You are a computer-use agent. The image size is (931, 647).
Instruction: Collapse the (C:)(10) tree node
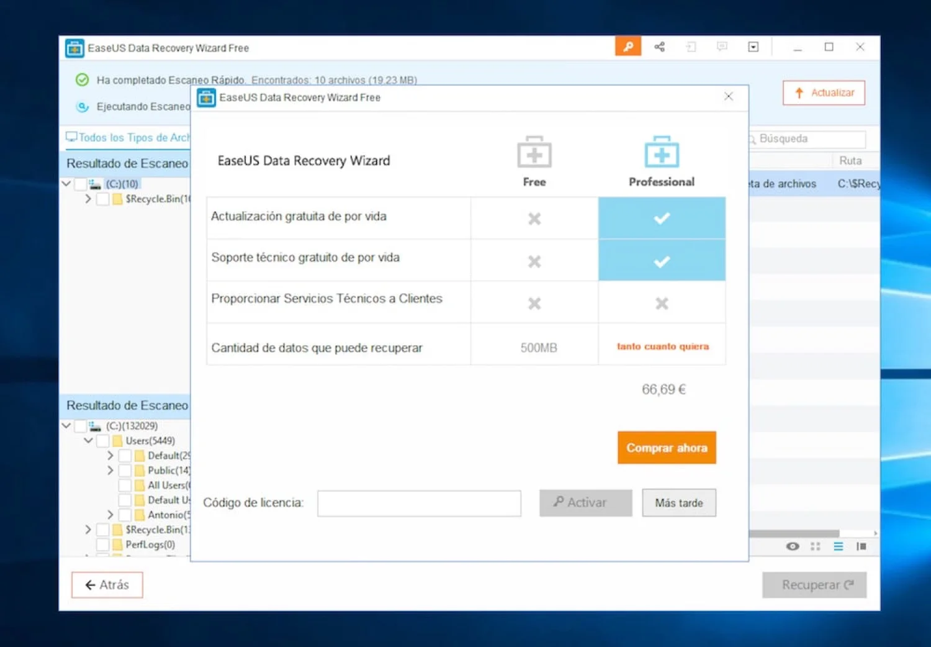coord(66,184)
